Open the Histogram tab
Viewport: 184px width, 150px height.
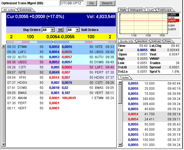[x=136, y=10]
